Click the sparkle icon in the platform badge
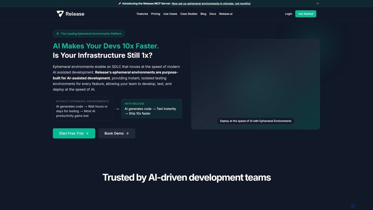This screenshot has height=210, width=373. [x=58, y=34]
